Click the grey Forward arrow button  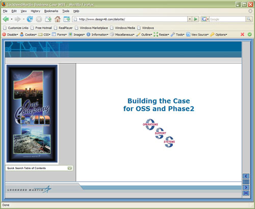(17, 19)
